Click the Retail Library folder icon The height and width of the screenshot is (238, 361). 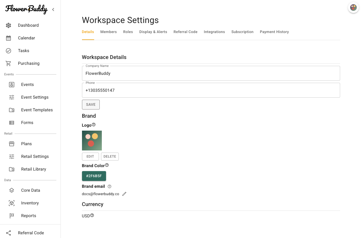[x=12, y=169]
